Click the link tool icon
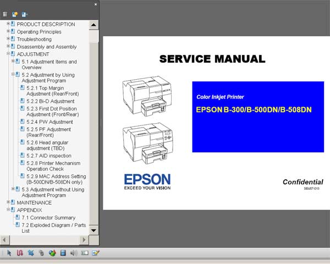This screenshot has width=330, height=264. pos(41,253)
